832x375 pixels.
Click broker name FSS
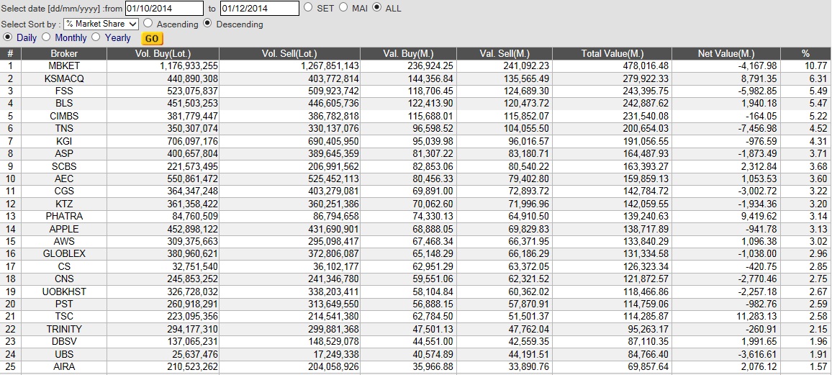(x=64, y=91)
